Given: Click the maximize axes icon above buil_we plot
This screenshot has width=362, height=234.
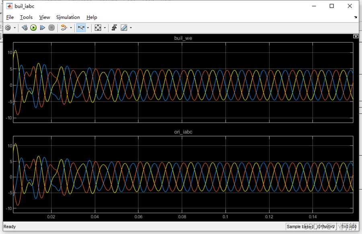Looking at the screenshot, I should [356, 36].
